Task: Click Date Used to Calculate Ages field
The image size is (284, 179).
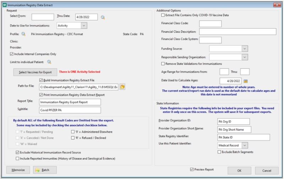Action: (230, 81)
